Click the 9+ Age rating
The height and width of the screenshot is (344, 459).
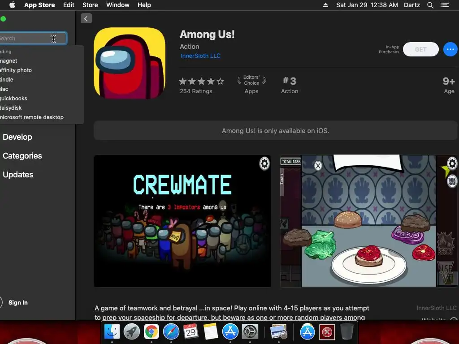click(449, 85)
